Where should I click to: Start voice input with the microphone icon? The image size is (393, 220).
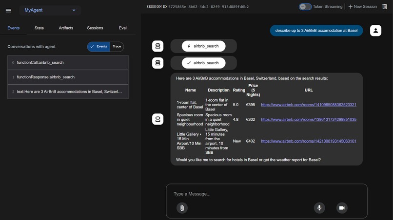tap(319, 208)
